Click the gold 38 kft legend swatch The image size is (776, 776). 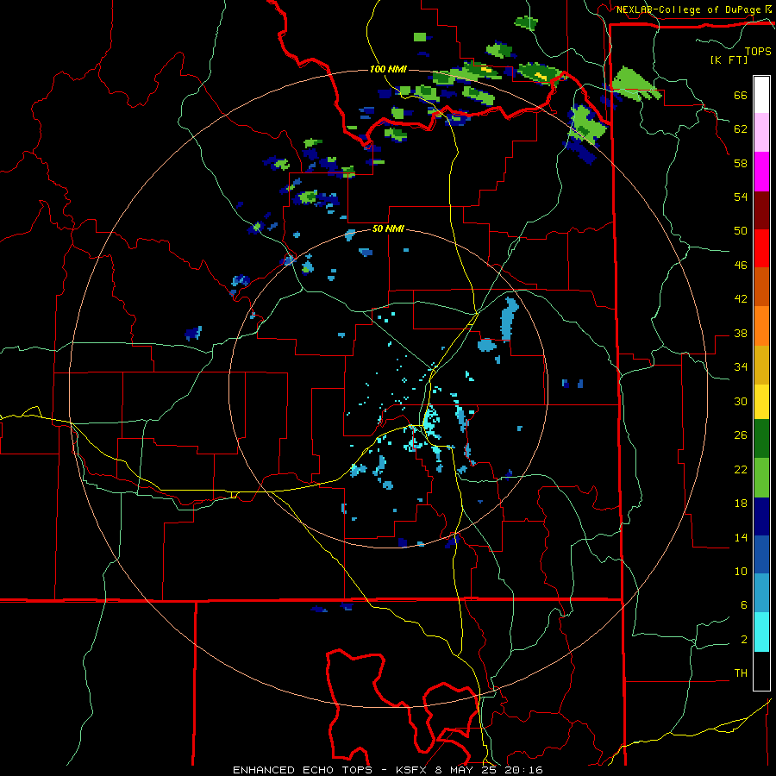pyautogui.click(x=761, y=365)
